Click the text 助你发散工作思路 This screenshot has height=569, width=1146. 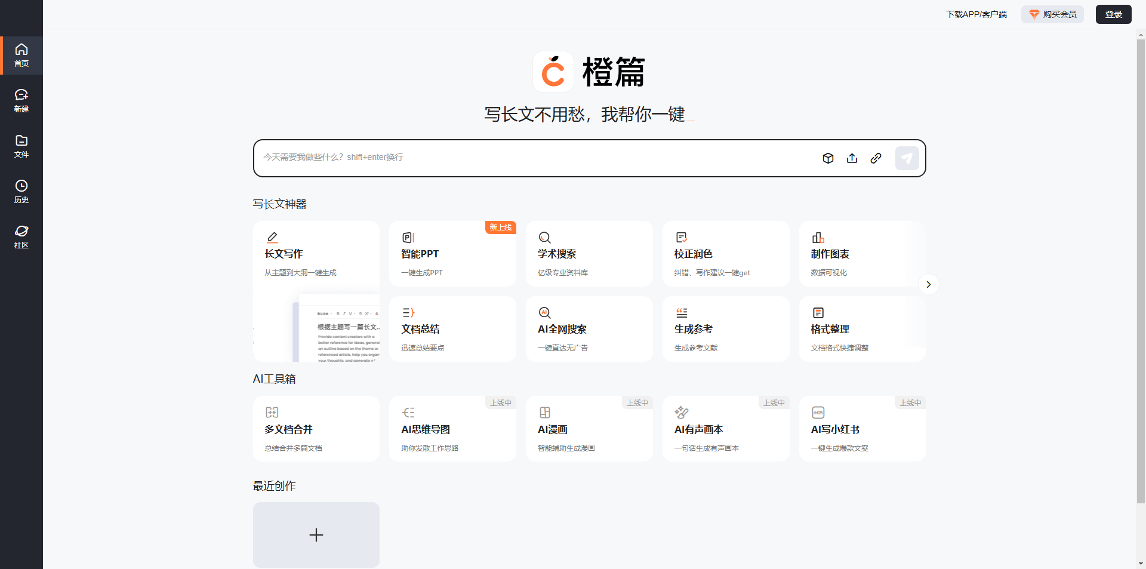[x=430, y=448]
